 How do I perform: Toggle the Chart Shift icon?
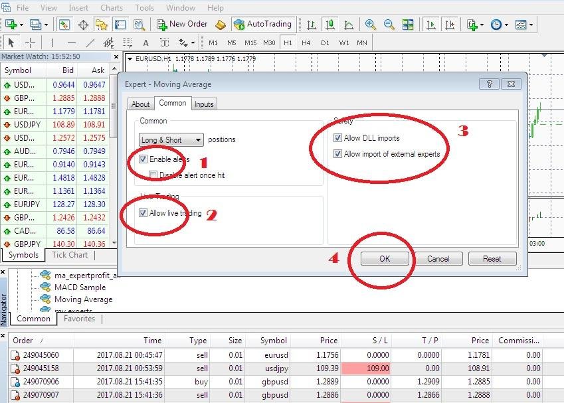pos(450,25)
